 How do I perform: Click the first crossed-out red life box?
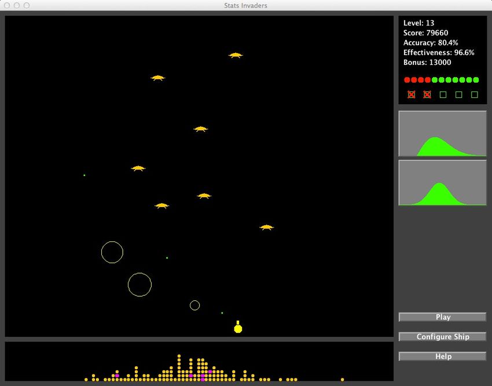[x=412, y=94]
